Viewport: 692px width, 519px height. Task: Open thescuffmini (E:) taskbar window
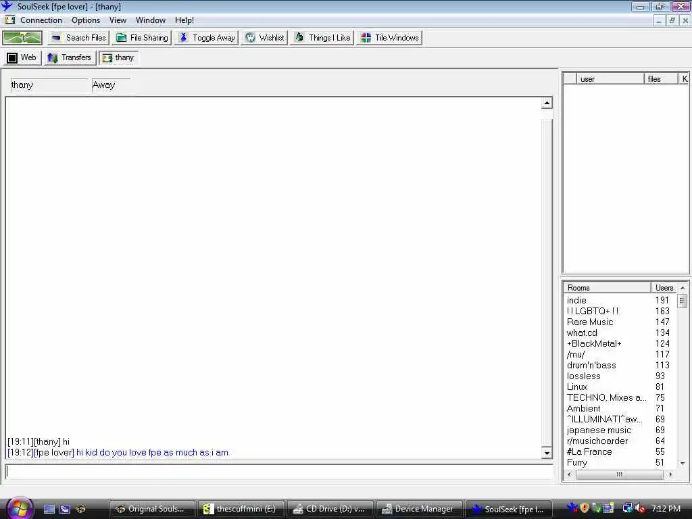pyautogui.click(x=241, y=510)
